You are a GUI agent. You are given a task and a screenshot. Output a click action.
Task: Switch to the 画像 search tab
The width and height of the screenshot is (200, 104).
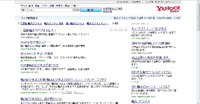tap(31, 6)
